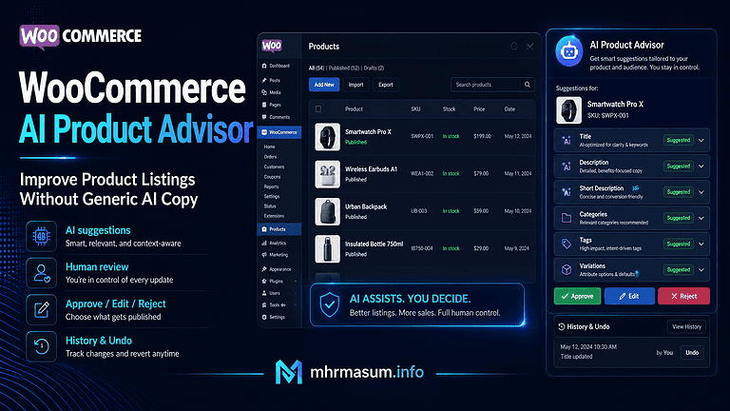The height and width of the screenshot is (411, 730).
Task: Expand the Description suggestion row
Action: [701, 166]
